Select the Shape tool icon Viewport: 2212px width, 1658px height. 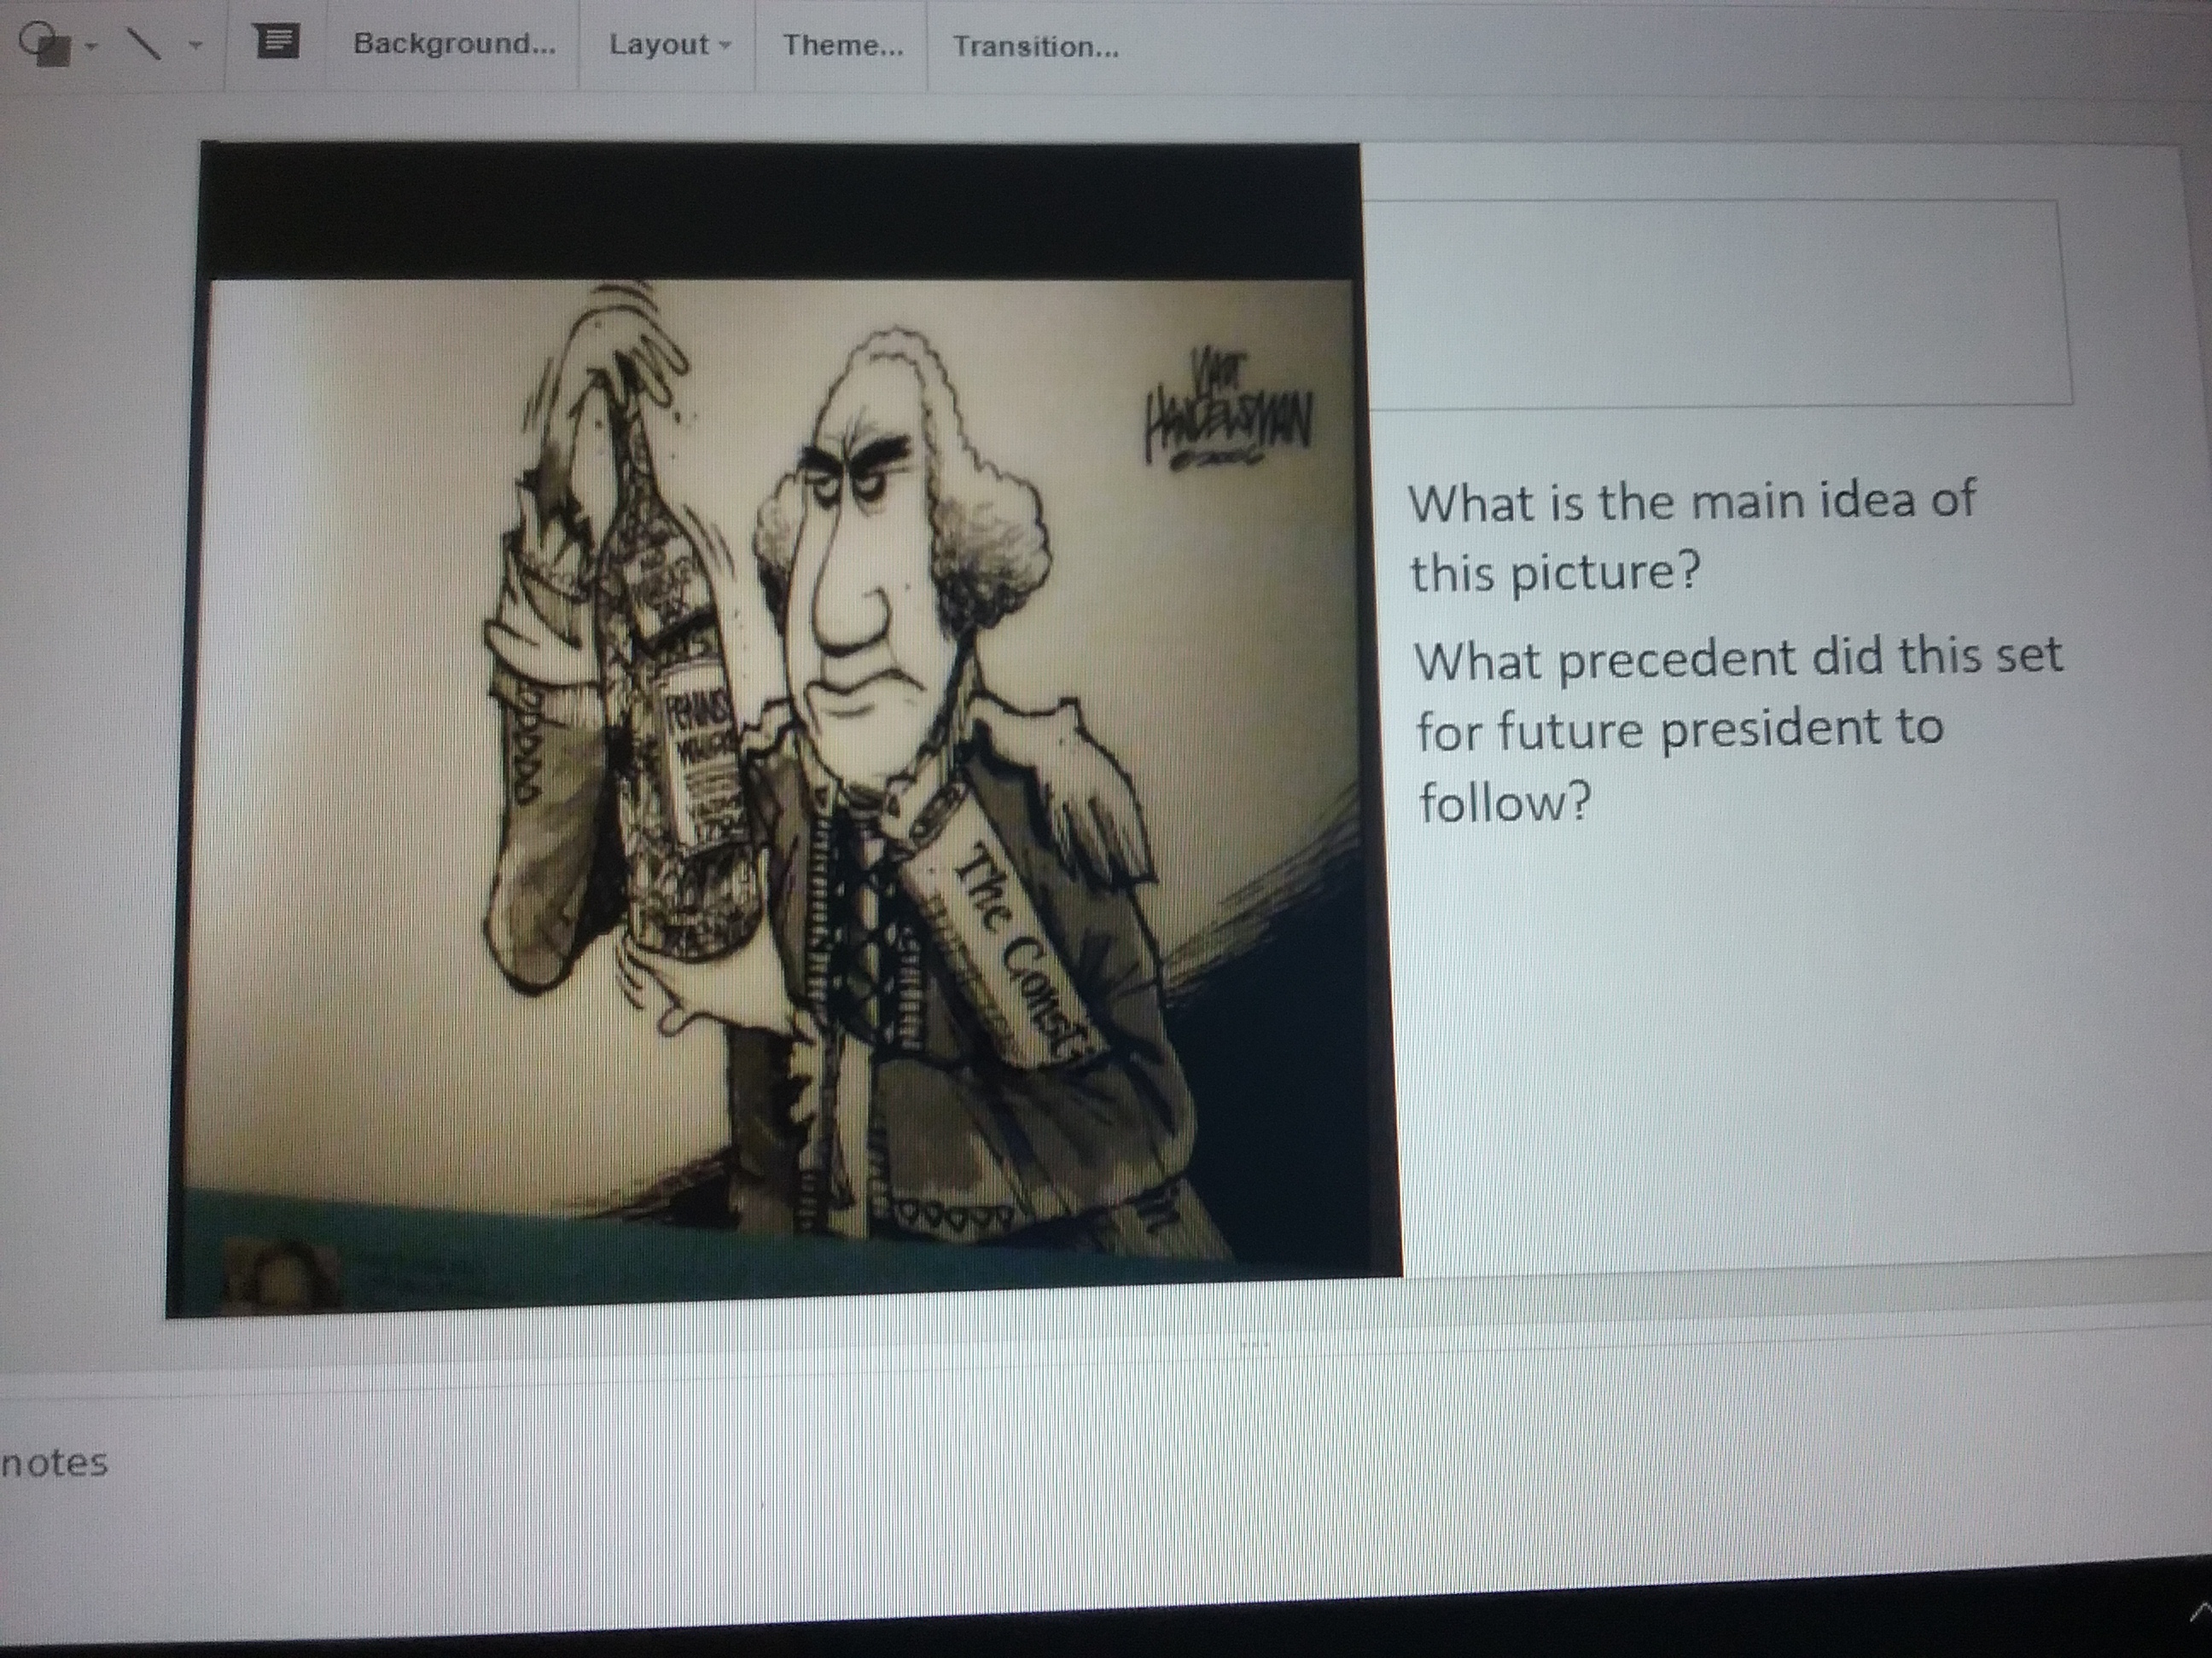(46, 45)
